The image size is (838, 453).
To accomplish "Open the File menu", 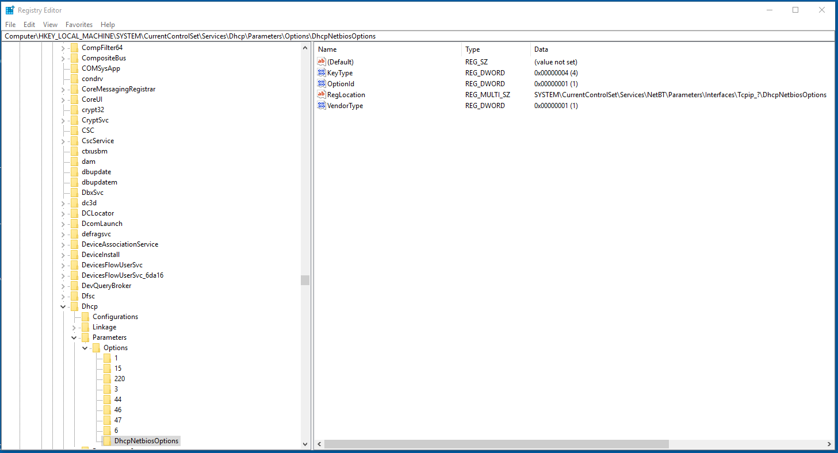I will pyautogui.click(x=10, y=25).
